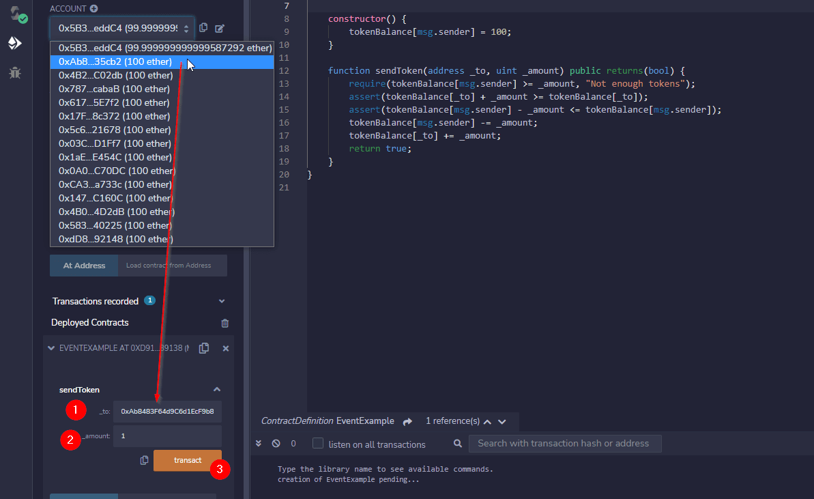Choose account 0x1aE...E454C from list
This screenshot has height=499, width=814.
(162, 157)
